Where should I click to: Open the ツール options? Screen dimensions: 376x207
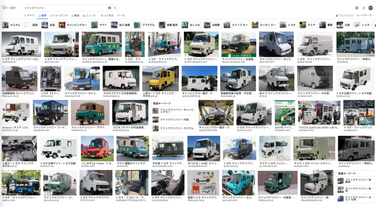(x=121, y=15)
